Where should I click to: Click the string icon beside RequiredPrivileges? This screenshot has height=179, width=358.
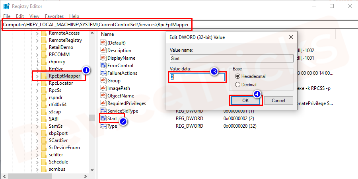coord(103,103)
